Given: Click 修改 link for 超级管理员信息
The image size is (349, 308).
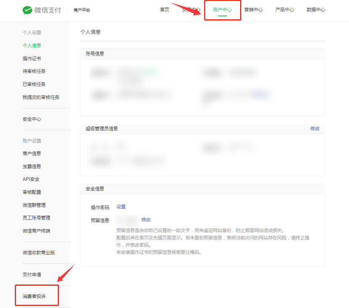Looking at the screenshot, I should (315, 129).
